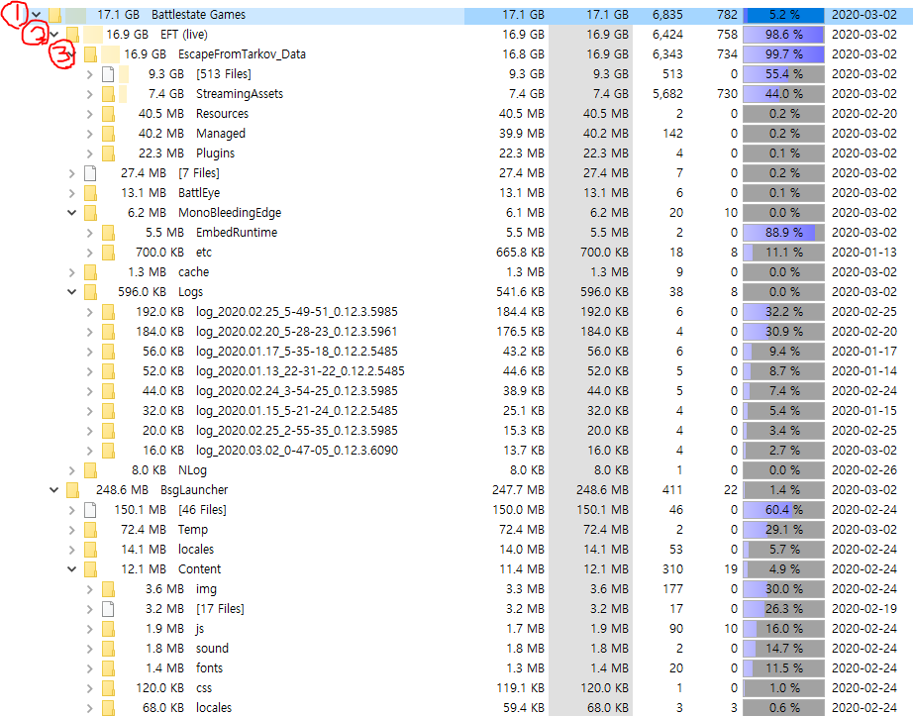This screenshot has width=913, height=716.
Task: Click the etc folder icon
Action: click(108, 253)
